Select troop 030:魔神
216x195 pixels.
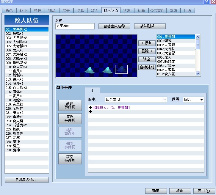click(27, 150)
